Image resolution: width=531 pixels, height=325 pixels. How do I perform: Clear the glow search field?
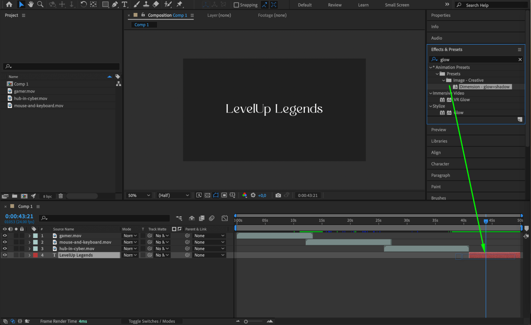520,59
